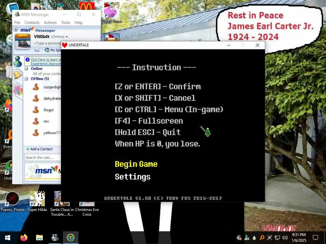This screenshot has width=326, height=244.
Task: Open the Windows Start menu
Action: pos(8,238)
